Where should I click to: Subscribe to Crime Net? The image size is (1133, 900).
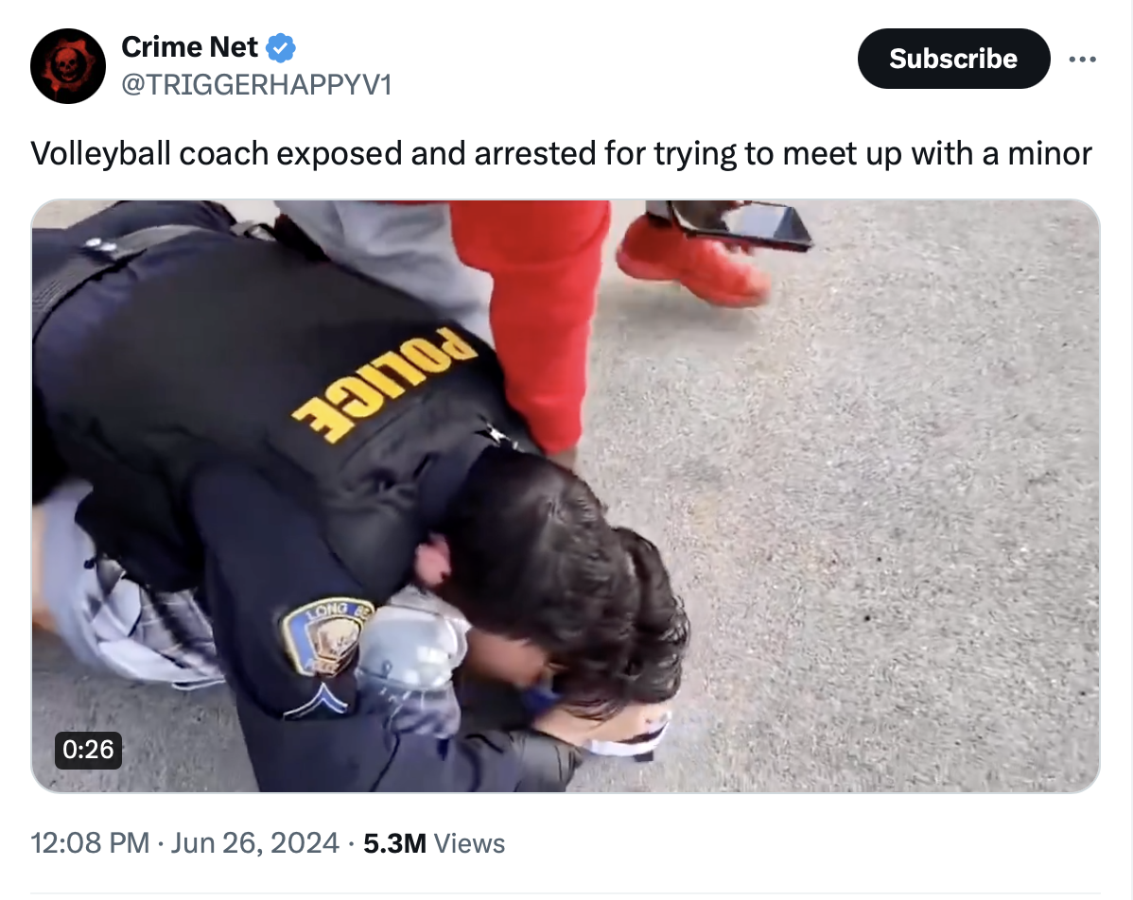953,59
